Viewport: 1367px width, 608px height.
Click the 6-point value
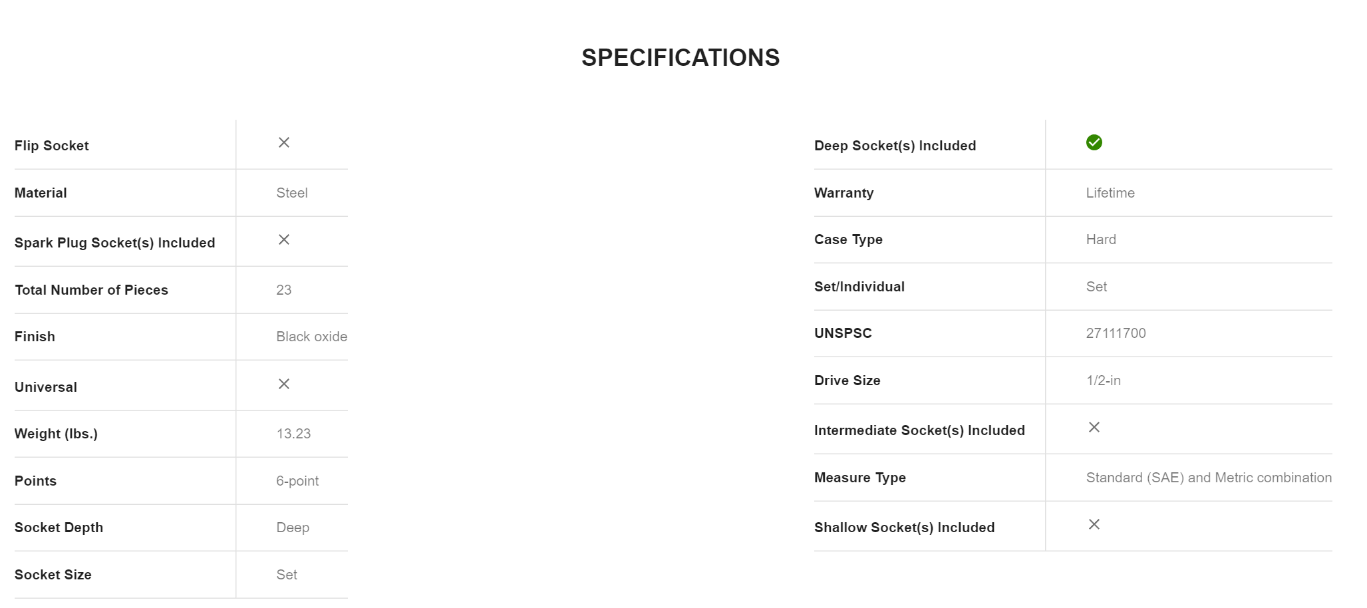click(x=297, y=481)
